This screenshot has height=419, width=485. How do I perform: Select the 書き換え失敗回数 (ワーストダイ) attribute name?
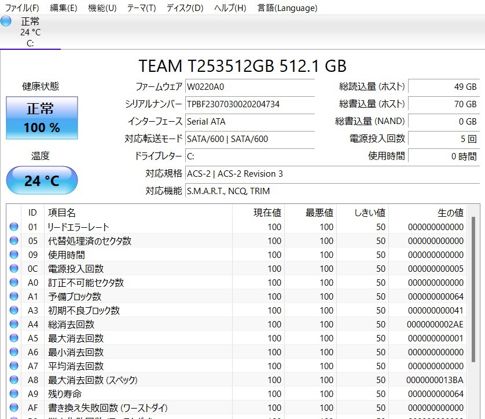click(x=108, y=408)
